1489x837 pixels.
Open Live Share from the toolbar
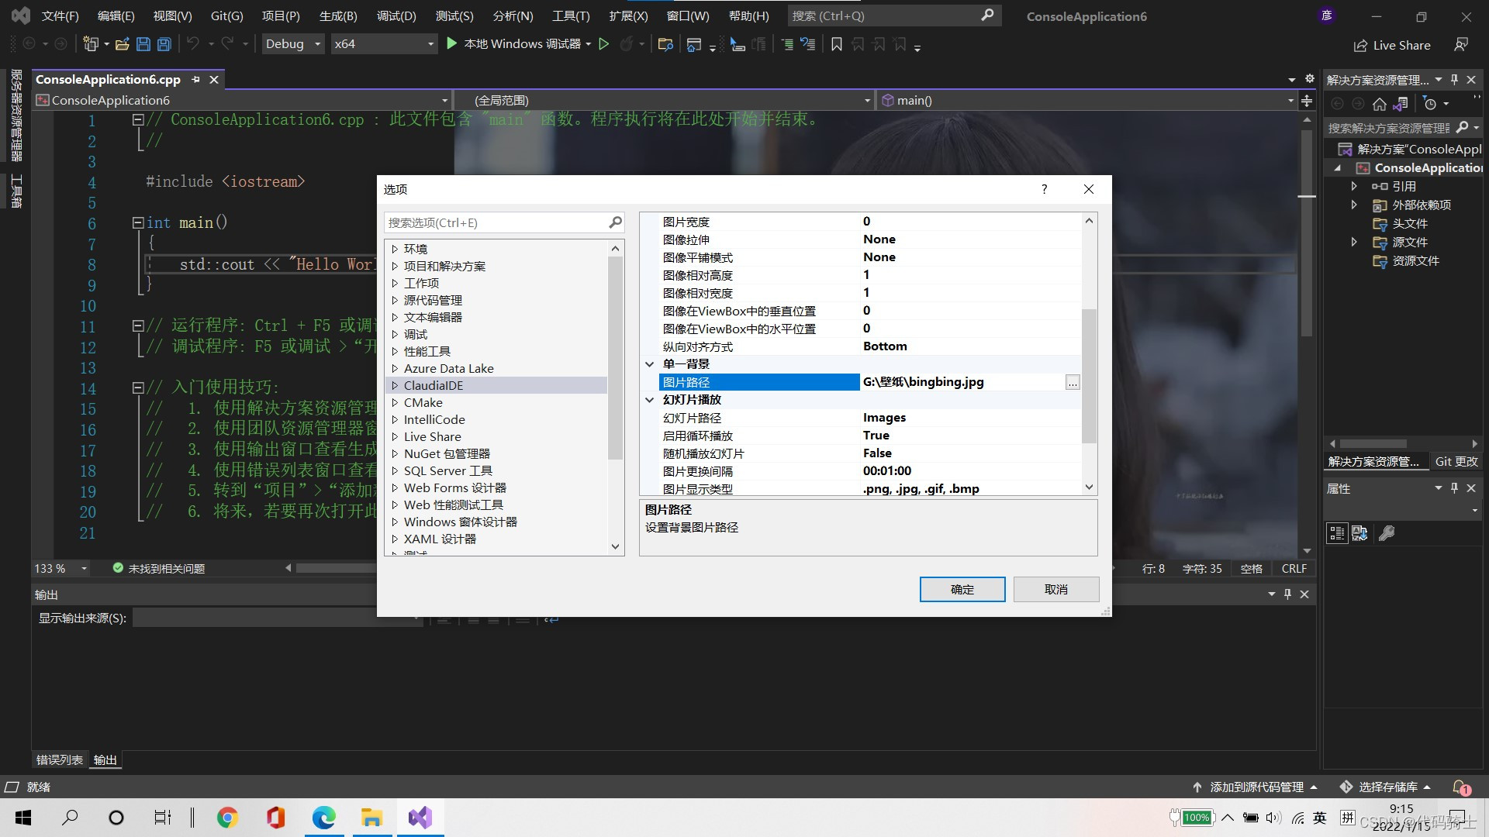tap(1393, 45)
